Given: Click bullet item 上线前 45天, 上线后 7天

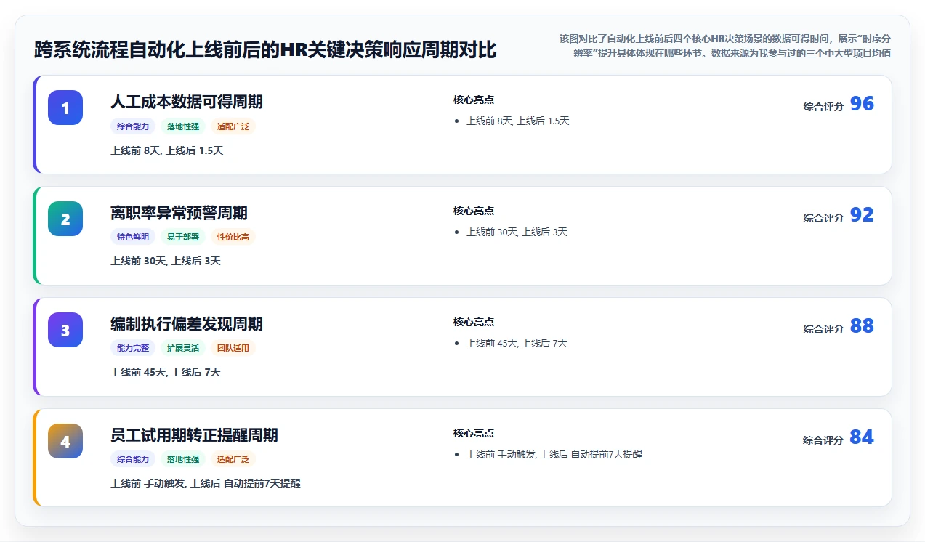Looking at the screenshot, I should [517, 343].
